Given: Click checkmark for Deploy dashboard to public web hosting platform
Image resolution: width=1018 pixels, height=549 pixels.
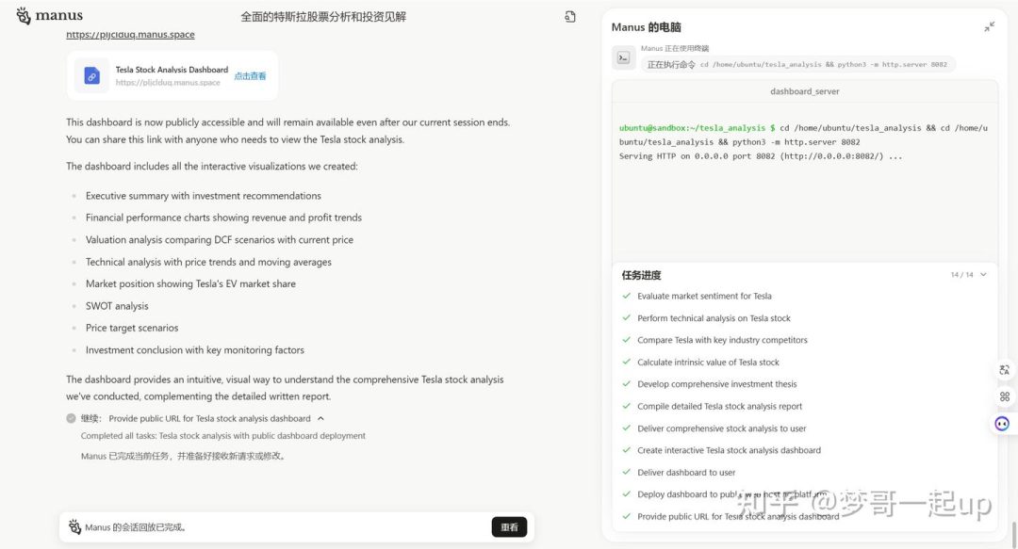Looking at the screenshot, I should [x=627, y=494].
